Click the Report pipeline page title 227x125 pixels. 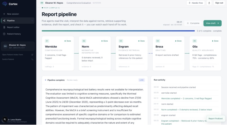pyautogui.click(x=59, y=14)
